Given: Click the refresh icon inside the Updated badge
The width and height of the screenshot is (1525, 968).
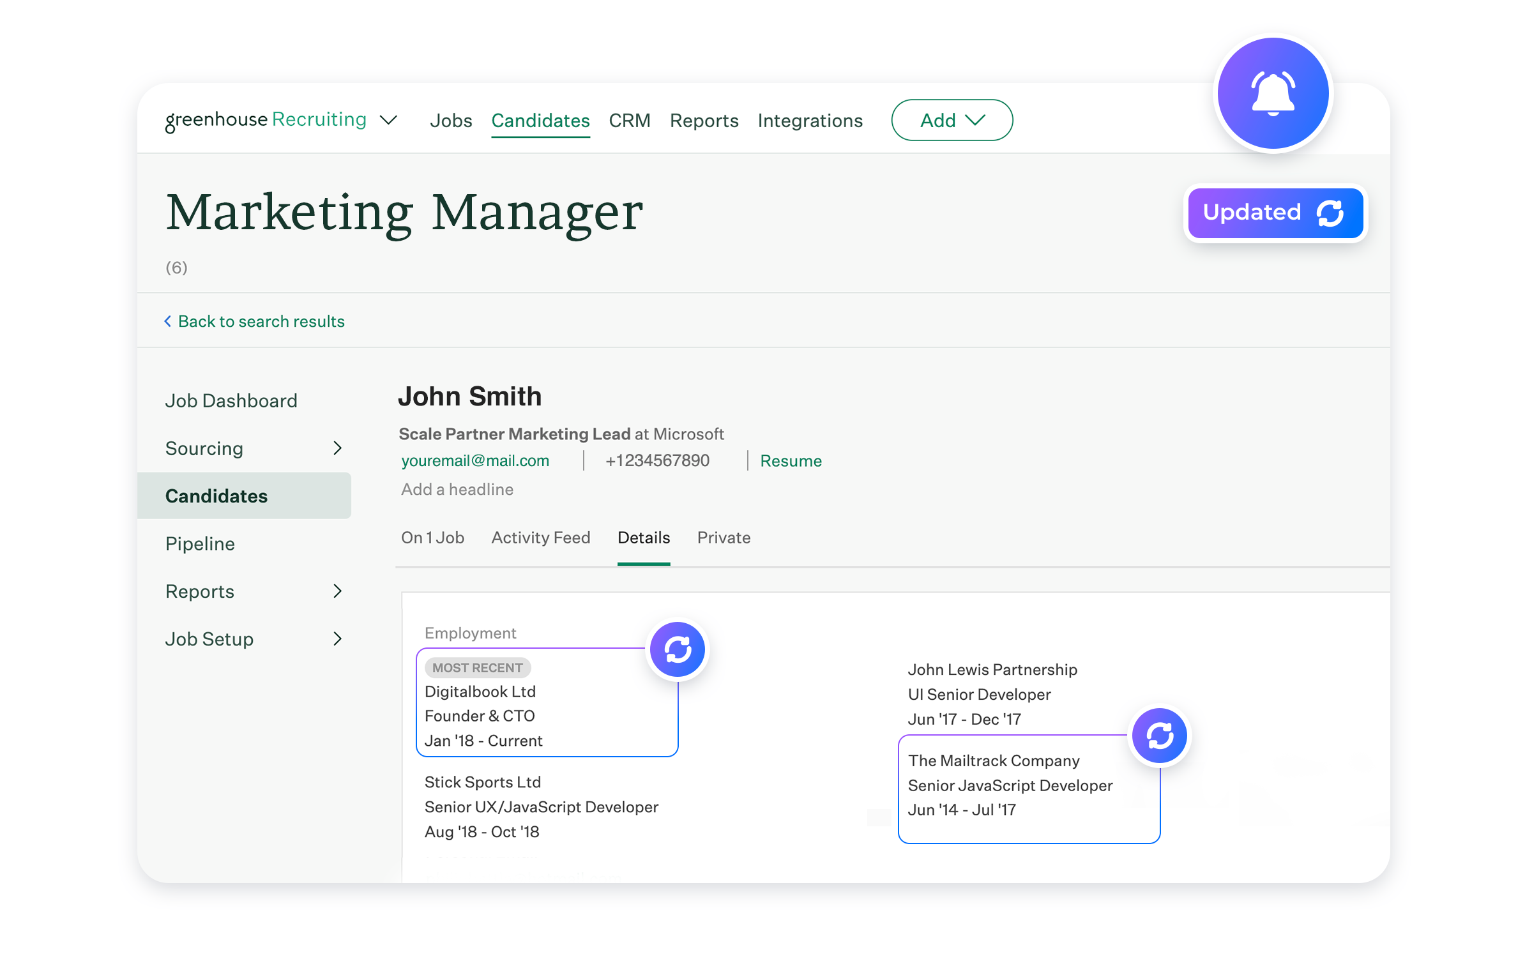Looking at the screenshot, I should click(x=1330, y=213).
